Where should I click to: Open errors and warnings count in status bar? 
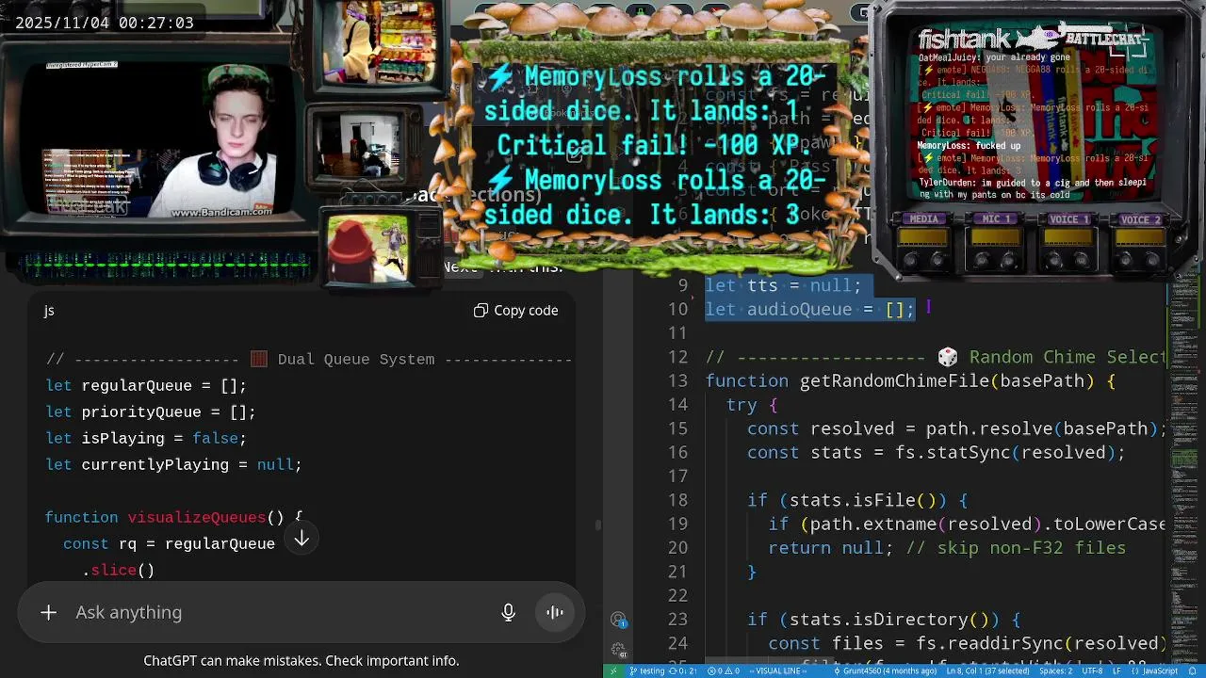pyautogui.click(x=723, y=671)
